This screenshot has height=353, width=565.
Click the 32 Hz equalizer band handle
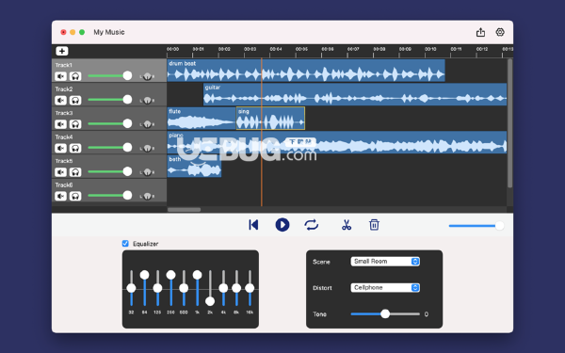point(131,288)
